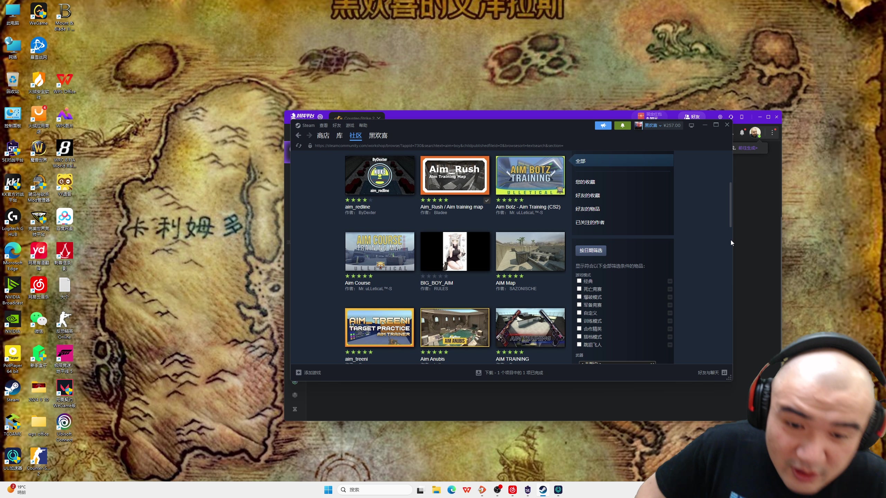Open Steam notifications green bell
The width and height of the screenshot is (886, 498).
tap(622, 126)
